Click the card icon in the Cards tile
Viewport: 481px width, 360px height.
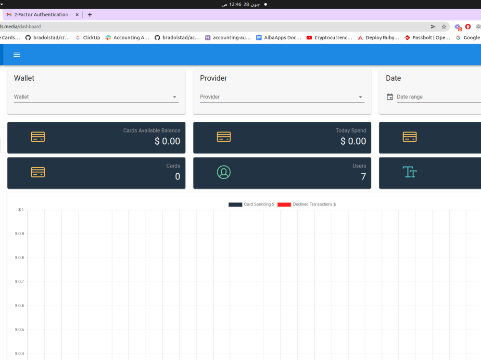pos(38,172)
